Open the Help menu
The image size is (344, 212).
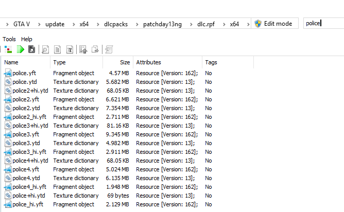(x=27, y=39)
